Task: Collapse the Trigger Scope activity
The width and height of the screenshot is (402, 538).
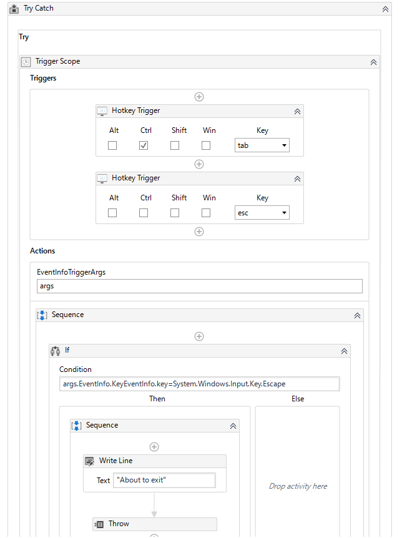Action: click(373, 62)
